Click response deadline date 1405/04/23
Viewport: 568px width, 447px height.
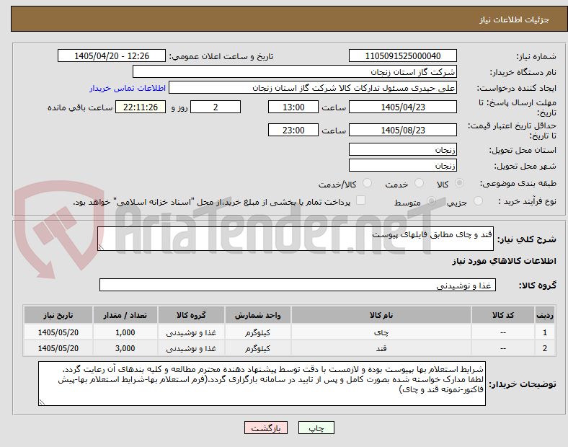(403, 107)
